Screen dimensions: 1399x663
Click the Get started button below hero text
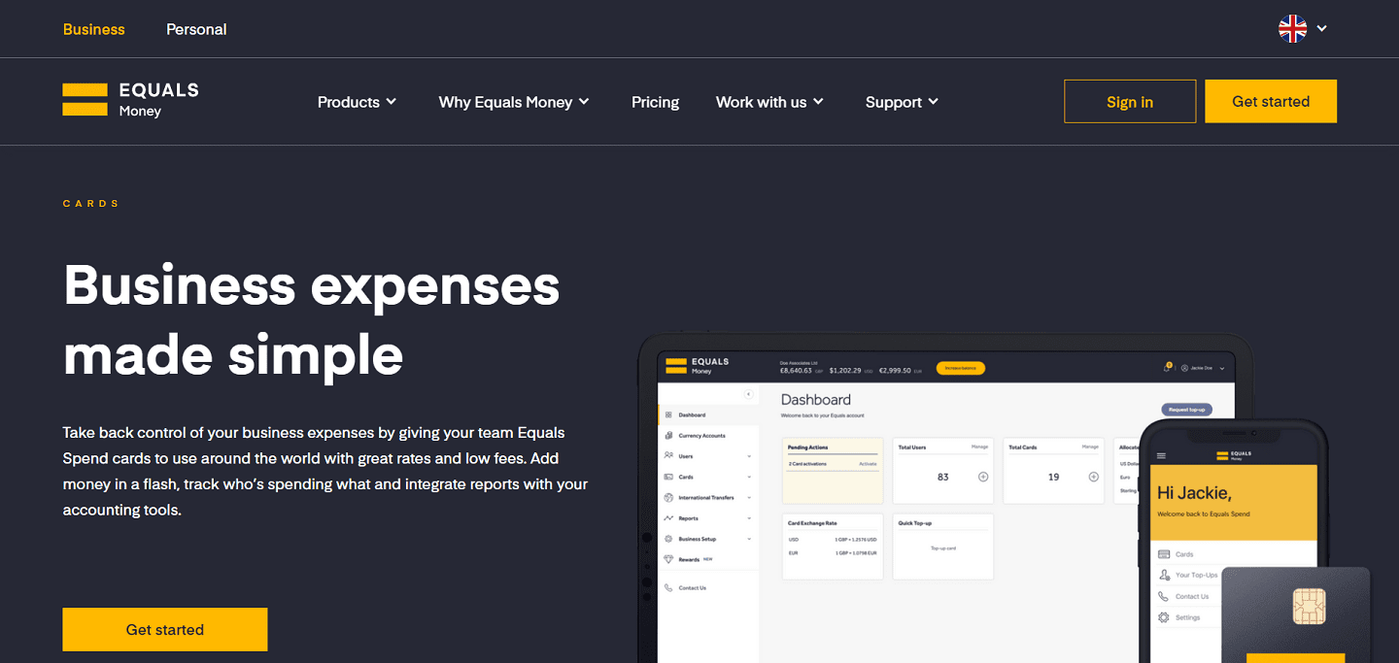(165, 629)
